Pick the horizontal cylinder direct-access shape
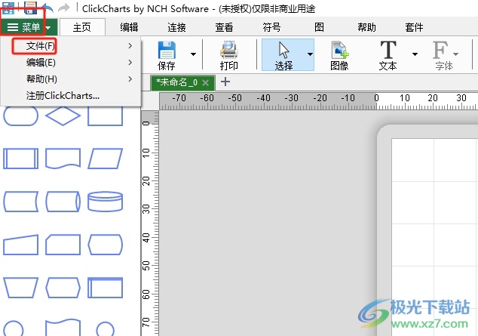This screenshot has height=336, width=478. (x=63, y=202)
